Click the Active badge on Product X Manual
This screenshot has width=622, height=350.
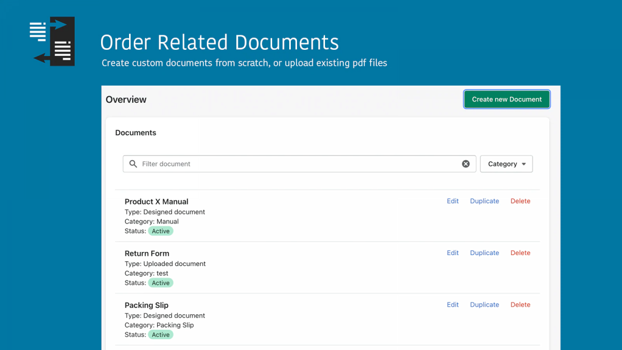coord(161,231)
